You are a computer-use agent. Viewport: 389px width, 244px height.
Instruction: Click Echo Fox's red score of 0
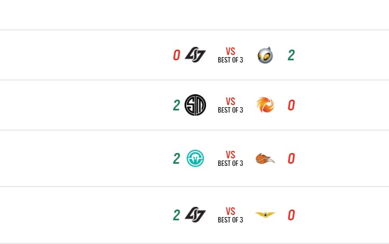point(291,158)
